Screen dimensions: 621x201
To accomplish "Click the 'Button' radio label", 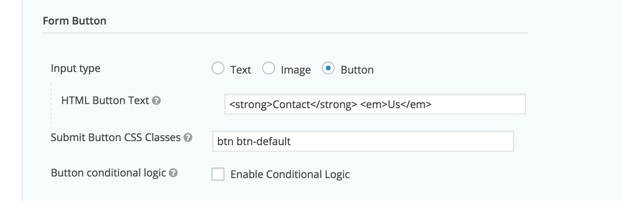I will pos(357,70).
